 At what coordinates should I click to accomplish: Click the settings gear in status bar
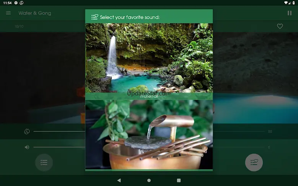16,3
